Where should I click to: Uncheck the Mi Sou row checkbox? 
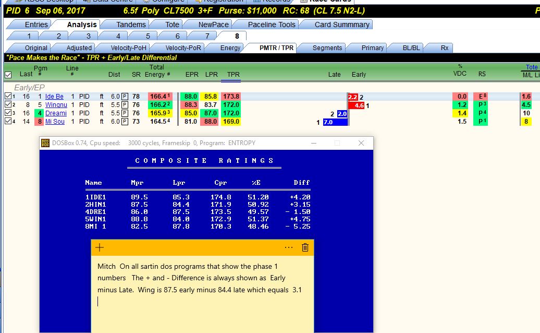coord(8,121)
